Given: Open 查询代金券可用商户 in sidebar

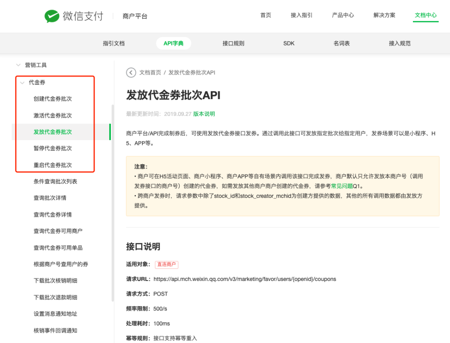Looking at the screenshot, I should point(58,231).
